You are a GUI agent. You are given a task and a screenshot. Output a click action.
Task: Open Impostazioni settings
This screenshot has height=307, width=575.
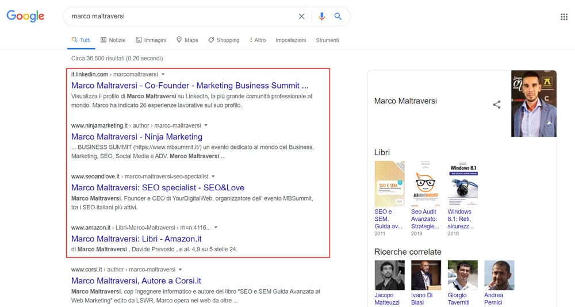click(x=290, y=40)
